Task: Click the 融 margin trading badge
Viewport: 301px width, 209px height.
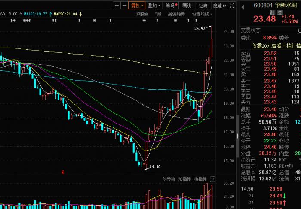Action: tap(279, 13)
